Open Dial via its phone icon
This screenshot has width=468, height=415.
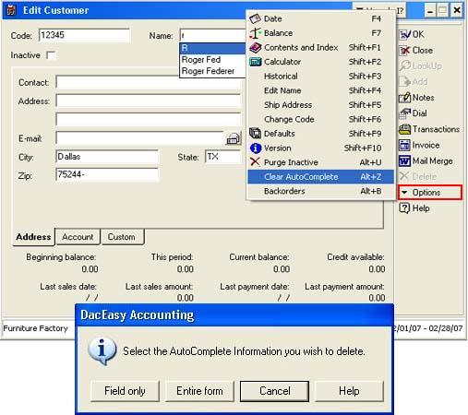(405, 113)
